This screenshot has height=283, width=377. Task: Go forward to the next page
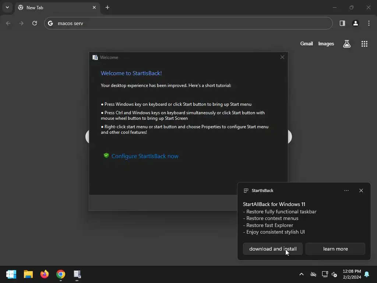click(21, 23)
